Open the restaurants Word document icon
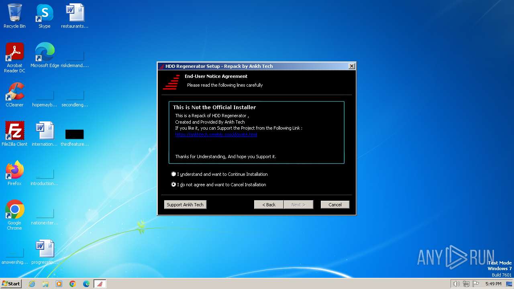514x289 pixels. point(75,16)
